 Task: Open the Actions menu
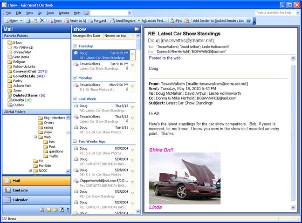64,13
